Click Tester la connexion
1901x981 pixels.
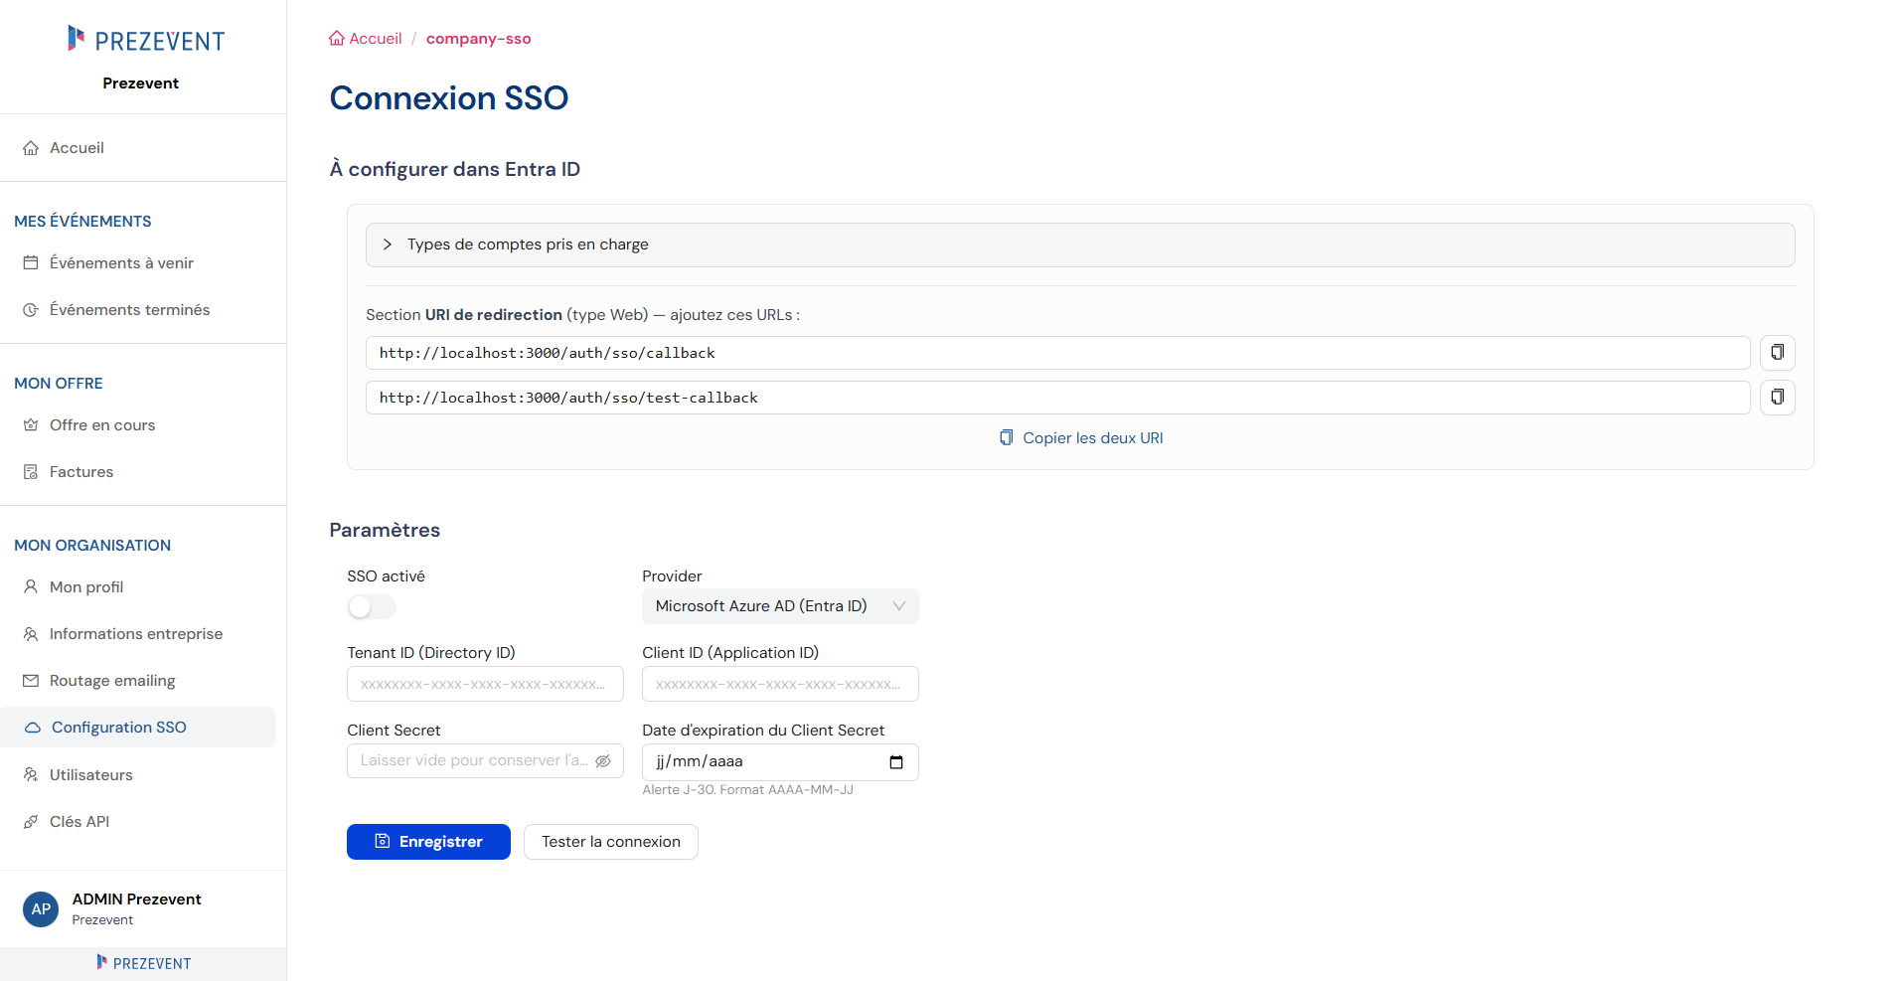point(611,842)
